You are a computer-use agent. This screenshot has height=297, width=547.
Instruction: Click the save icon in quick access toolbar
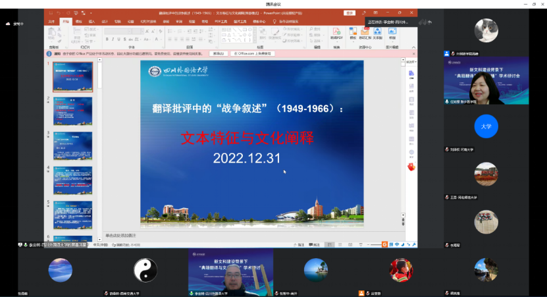(x=51, y=13)
